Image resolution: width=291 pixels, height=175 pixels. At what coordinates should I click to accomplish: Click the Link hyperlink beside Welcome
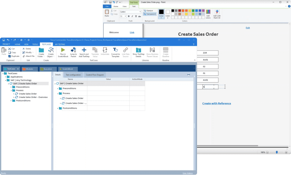pyautogui.click(x=132, y=32)
